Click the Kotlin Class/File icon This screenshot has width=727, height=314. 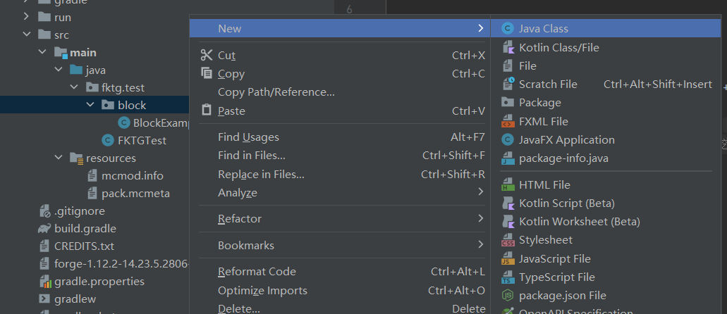[x=507, y=47]
